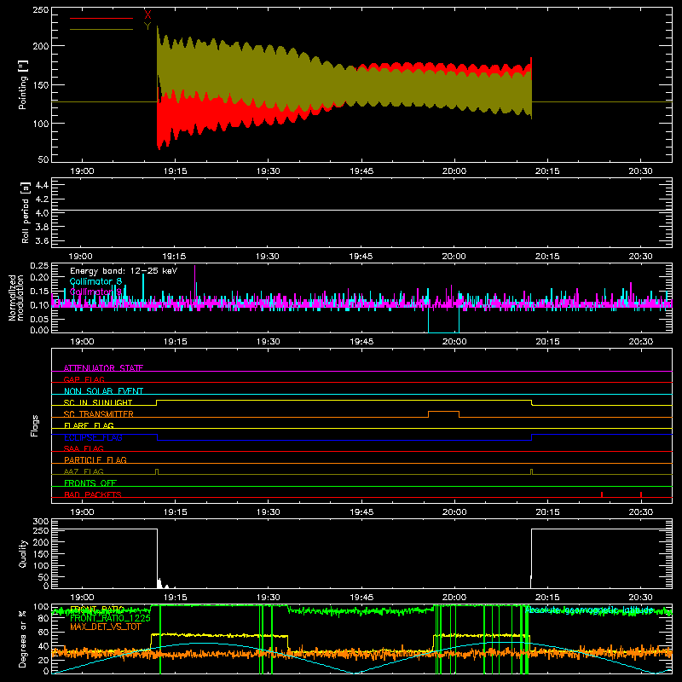Click the ECLIPSE_FLAG label

click(x=93, y=437)
